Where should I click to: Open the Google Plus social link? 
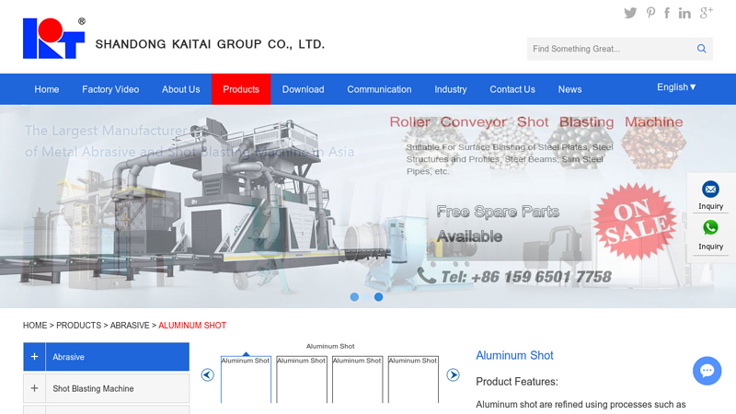click(x=706, y=13)
